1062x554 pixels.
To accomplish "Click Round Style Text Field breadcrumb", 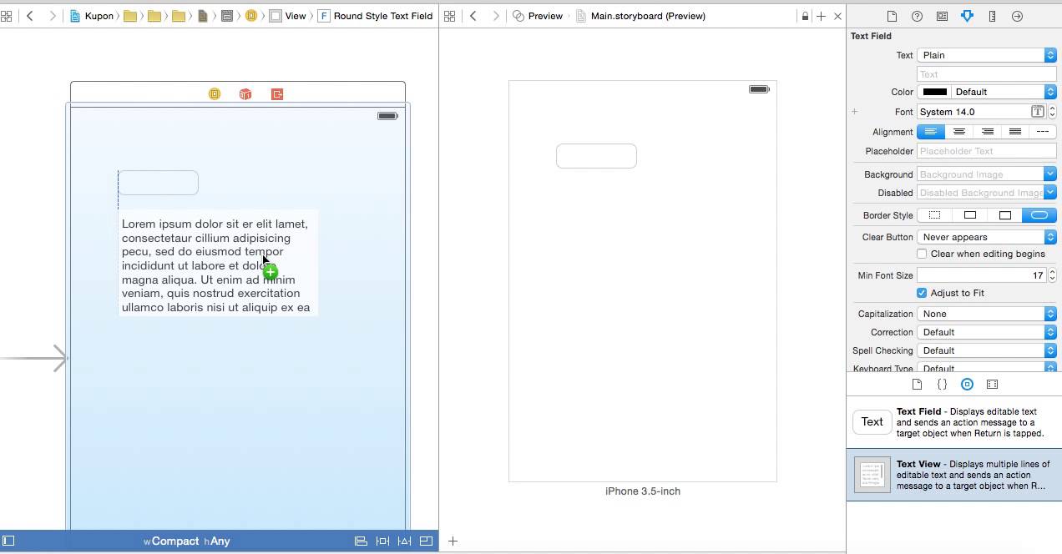I will tap(376, 16).
